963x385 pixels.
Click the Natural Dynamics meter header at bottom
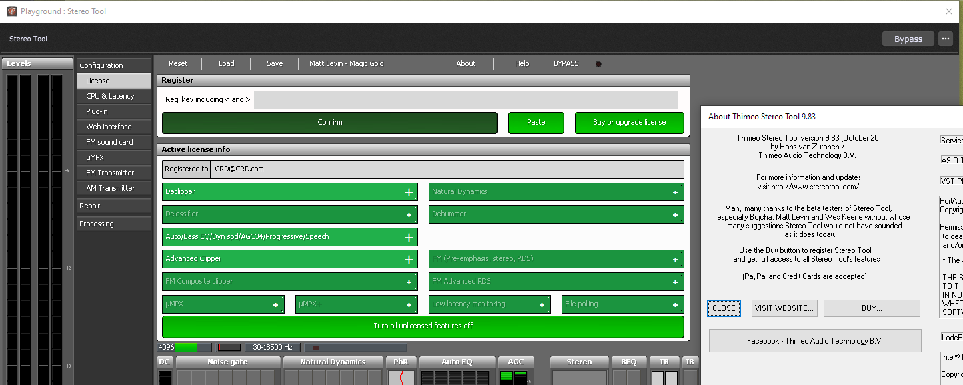coord(333,362)
